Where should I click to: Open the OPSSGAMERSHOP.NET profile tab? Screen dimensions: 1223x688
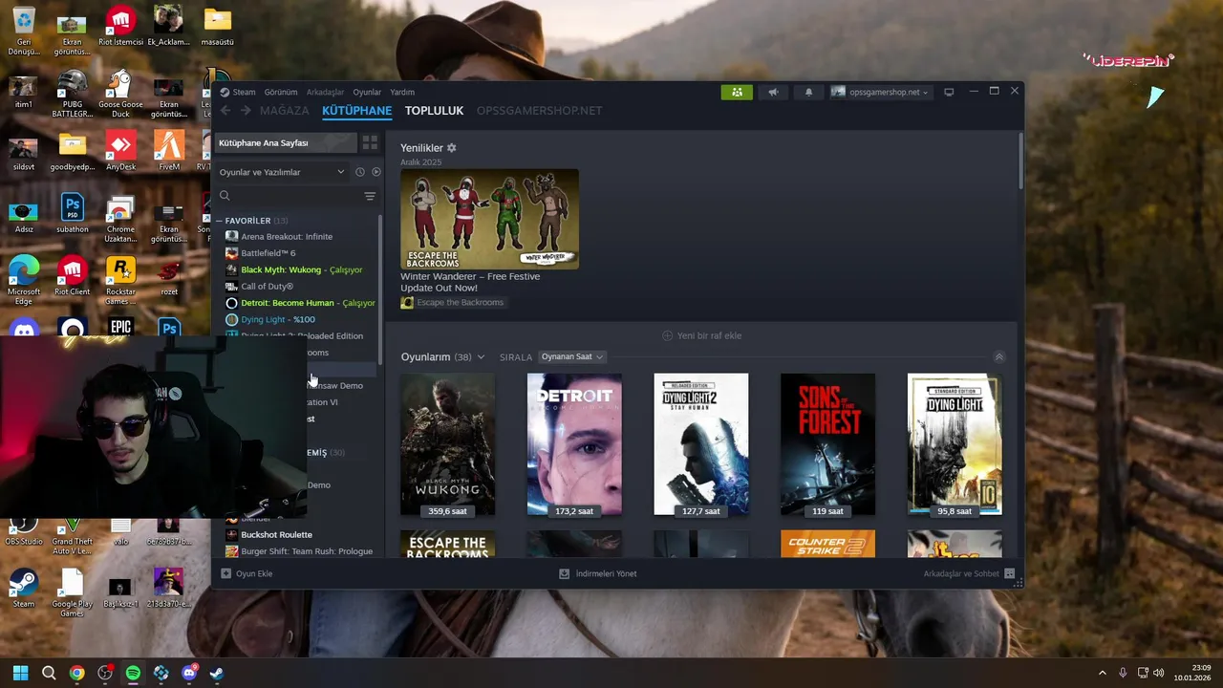point(539,111)
